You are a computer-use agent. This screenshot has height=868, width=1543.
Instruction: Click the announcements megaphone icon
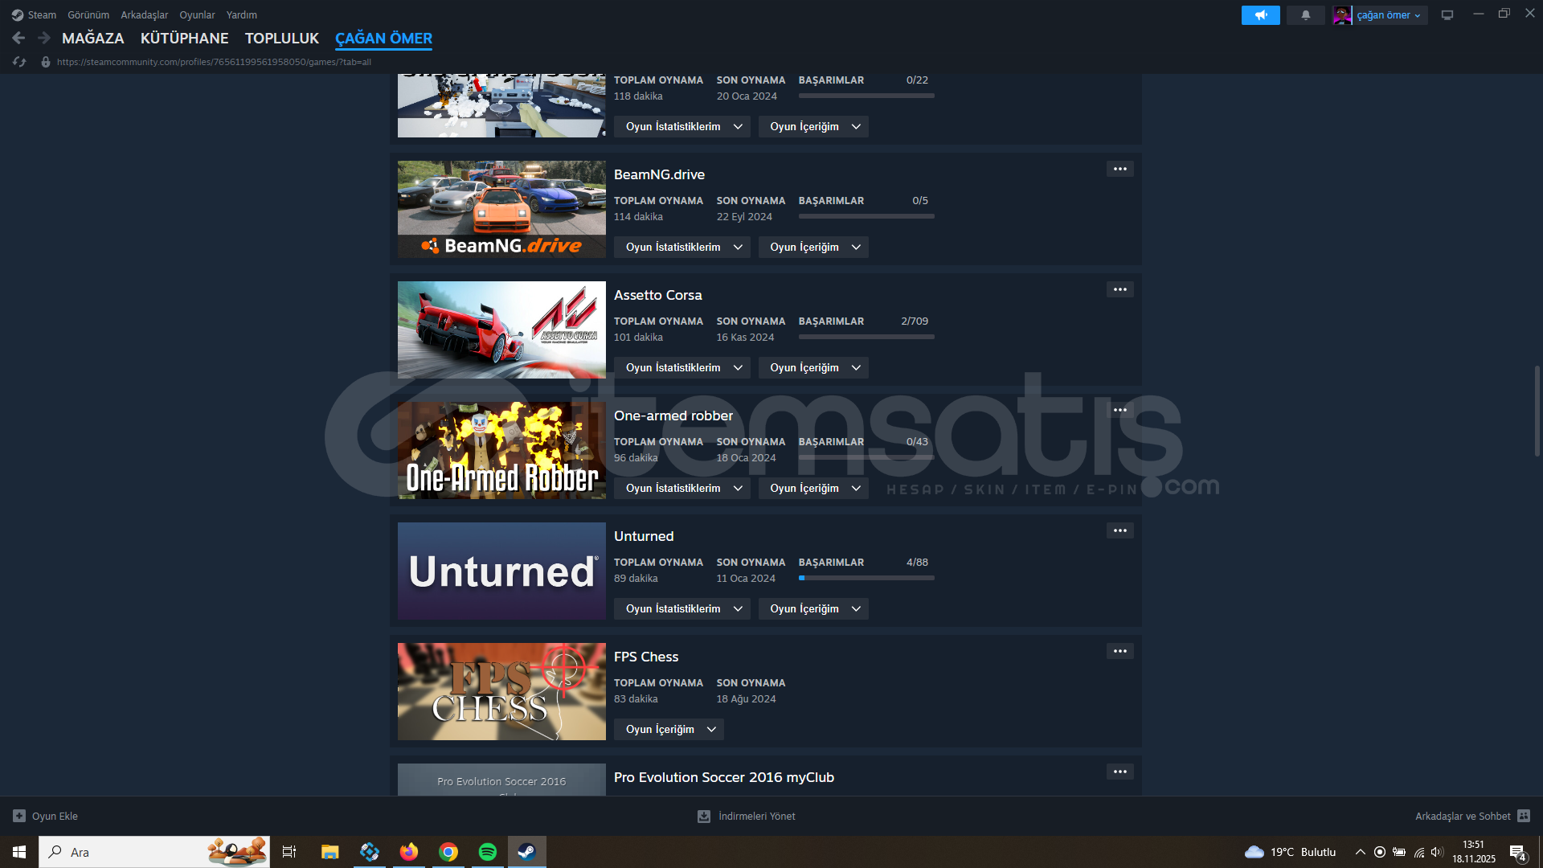pos(1260,15)
